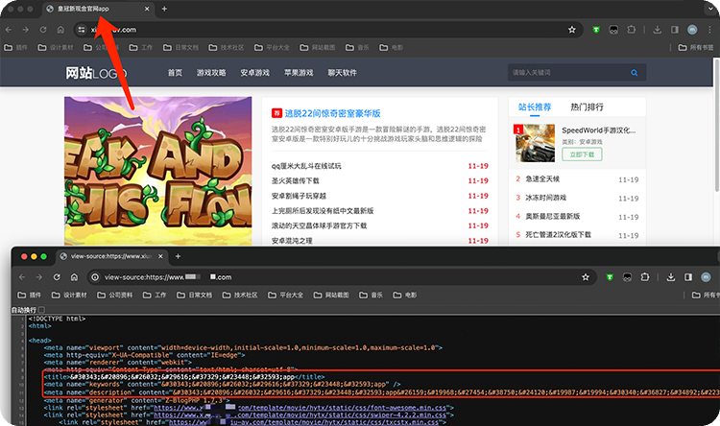This screenshot has width=720, height=426.
Task: Click SpeedWorld racing car thumbnail
Action: [x=535, y=143]
